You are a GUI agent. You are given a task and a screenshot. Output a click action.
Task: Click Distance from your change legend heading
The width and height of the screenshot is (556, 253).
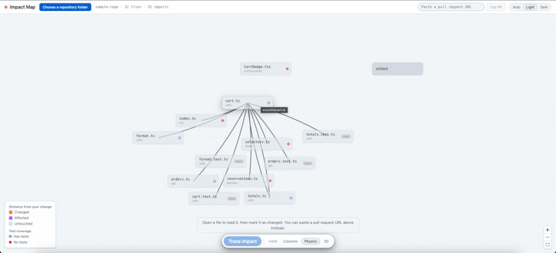pyautogui.click(x=30, y=207)
